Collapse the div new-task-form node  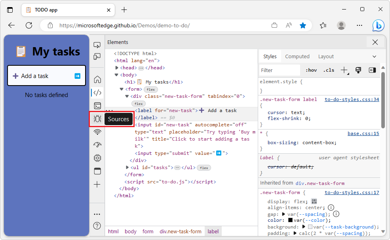(127, 96)
